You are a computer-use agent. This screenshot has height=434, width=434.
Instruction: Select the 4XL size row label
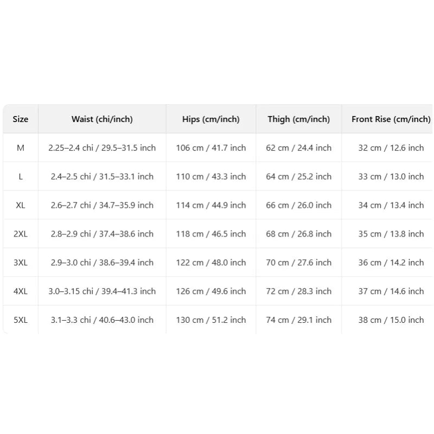[x=21, y=292]
